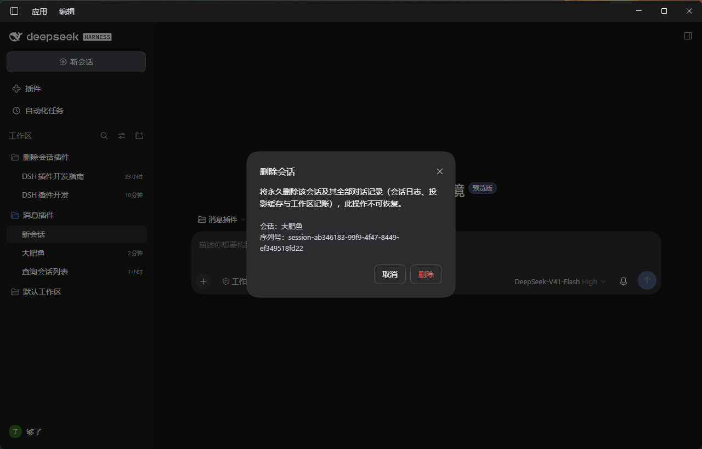702x449 pixels.
Task: Search the workspace list with the magnifier icon
Action: 104,136
